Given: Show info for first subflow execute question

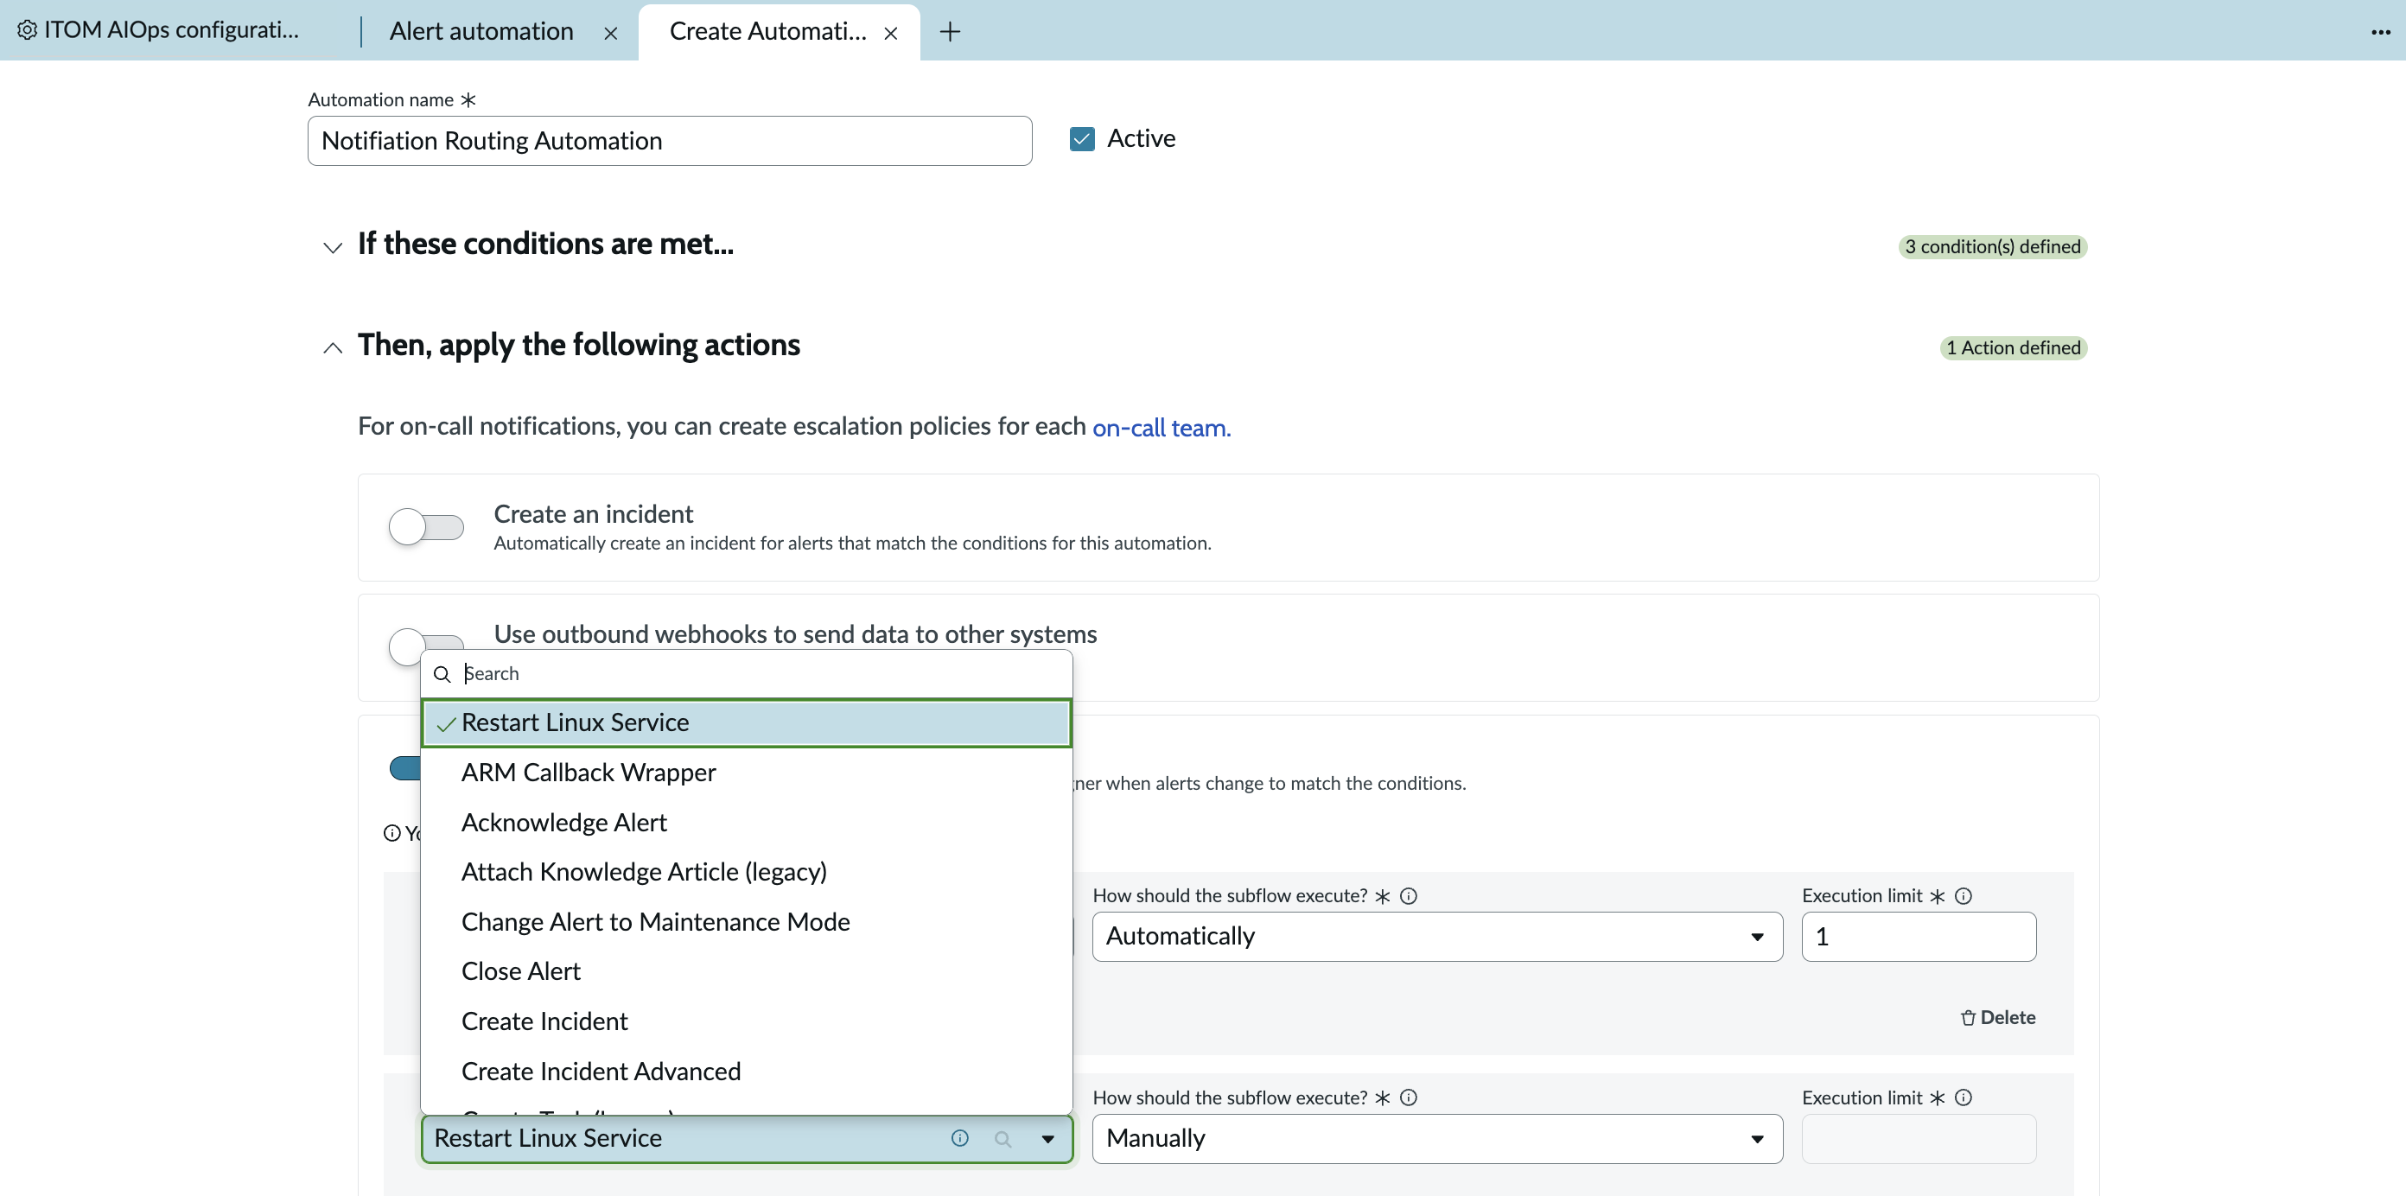Looking at the screenshot, I should click(x=1409, y=895).
